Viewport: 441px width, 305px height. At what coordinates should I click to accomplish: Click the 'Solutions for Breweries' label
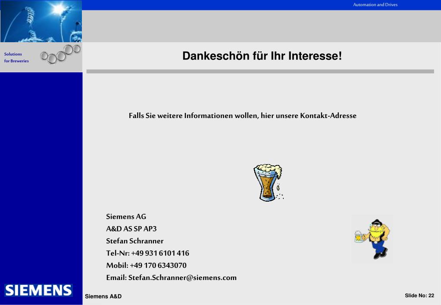pos(16,57)
